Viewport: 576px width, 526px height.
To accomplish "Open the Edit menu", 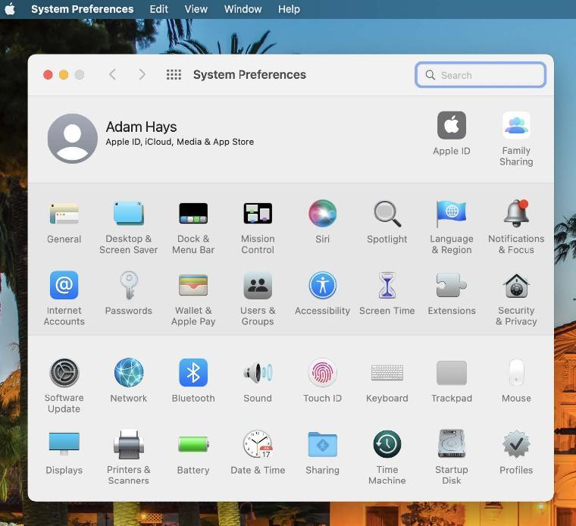I will pyautogui.click(x=158, y=9).
